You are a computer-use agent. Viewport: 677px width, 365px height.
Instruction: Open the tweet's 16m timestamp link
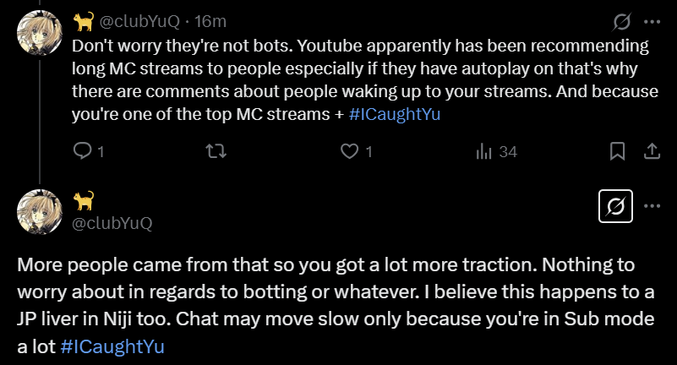point(211,21)
